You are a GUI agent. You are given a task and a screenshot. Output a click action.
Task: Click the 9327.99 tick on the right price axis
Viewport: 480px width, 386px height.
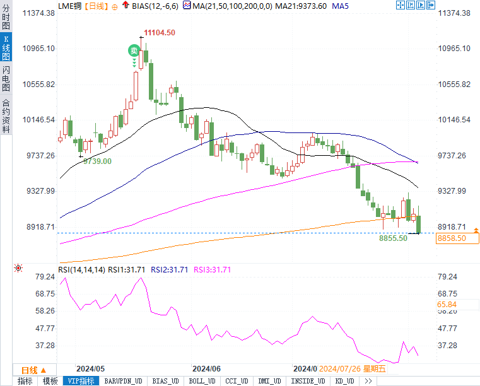452,190
